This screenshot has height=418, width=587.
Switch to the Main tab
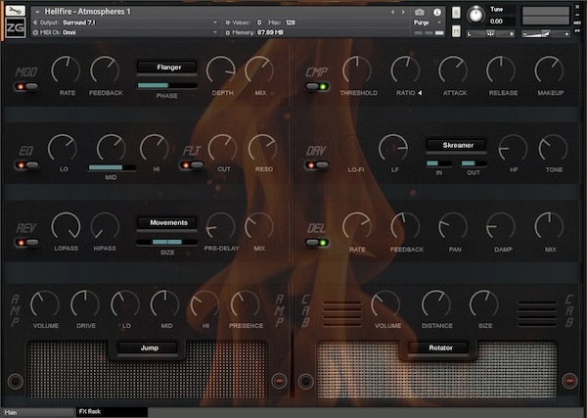click(37, 412)
